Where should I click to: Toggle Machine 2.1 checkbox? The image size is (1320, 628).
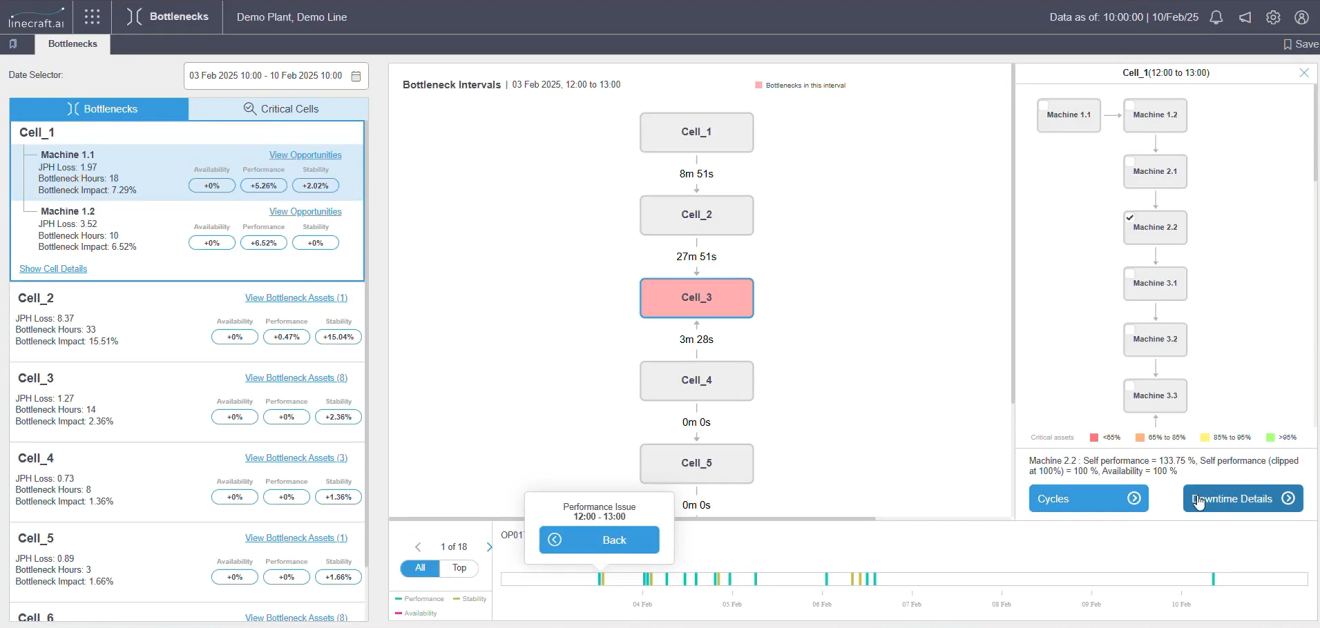point(1129,162)
